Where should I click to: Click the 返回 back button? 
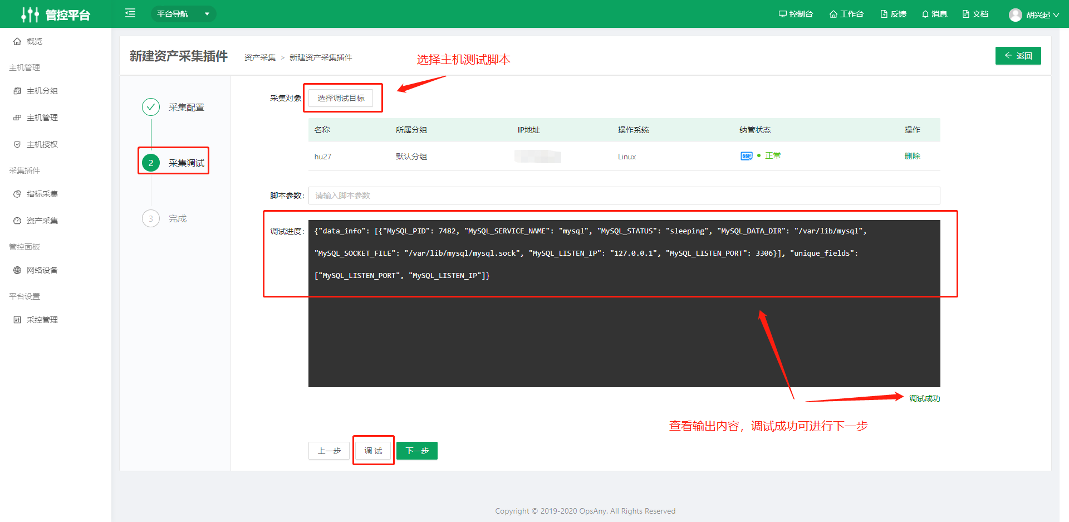[1018, 56]
